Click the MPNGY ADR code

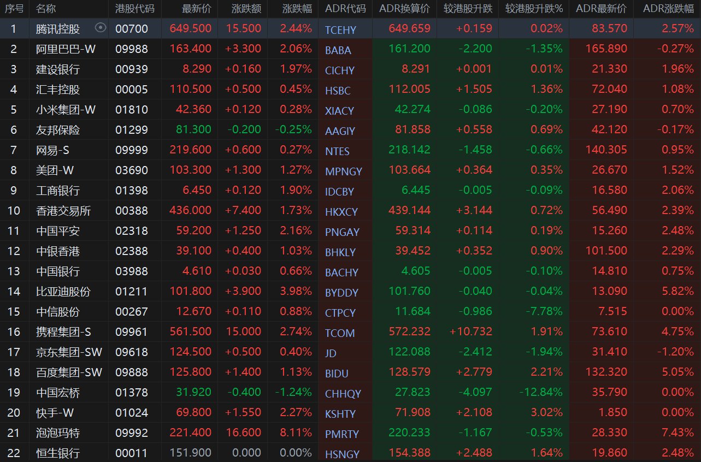[x=344, y=171]
